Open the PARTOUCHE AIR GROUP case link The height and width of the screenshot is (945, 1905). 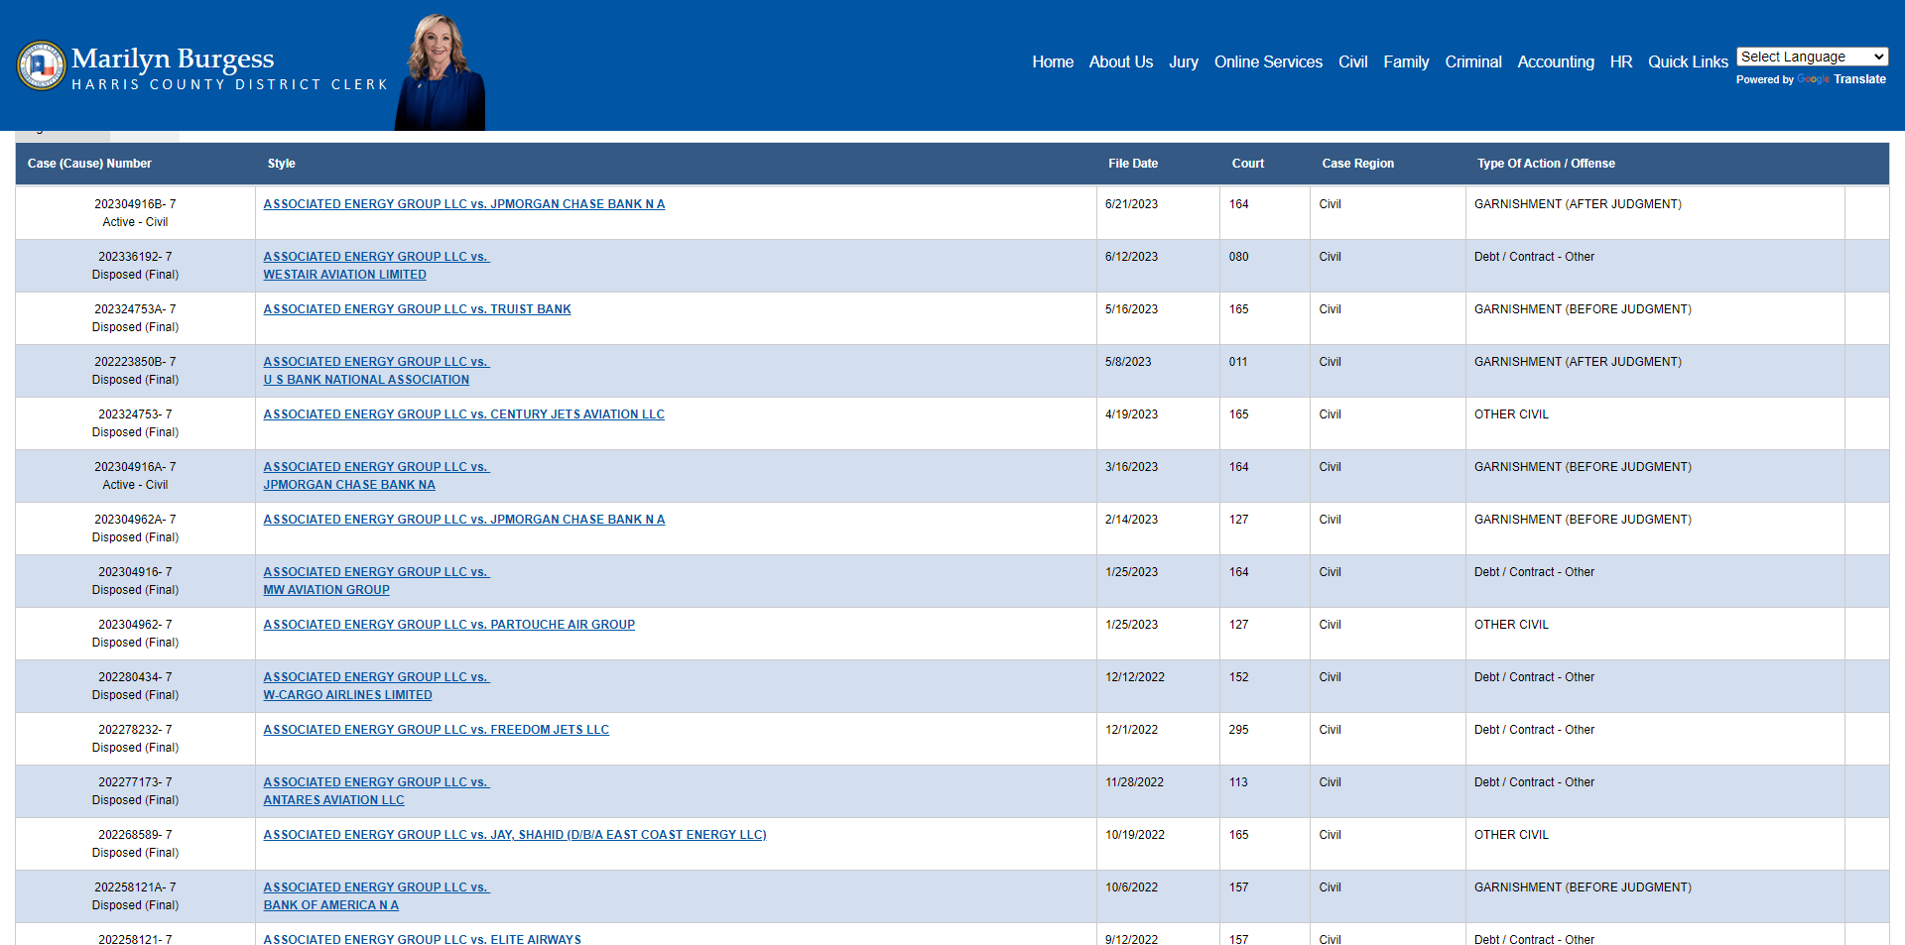click(448, 625)
